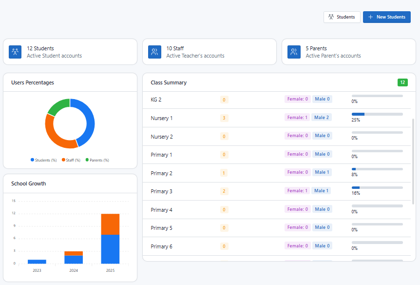
Task: Click the green count badge showing 12
Action: click(x=402, y=82)
